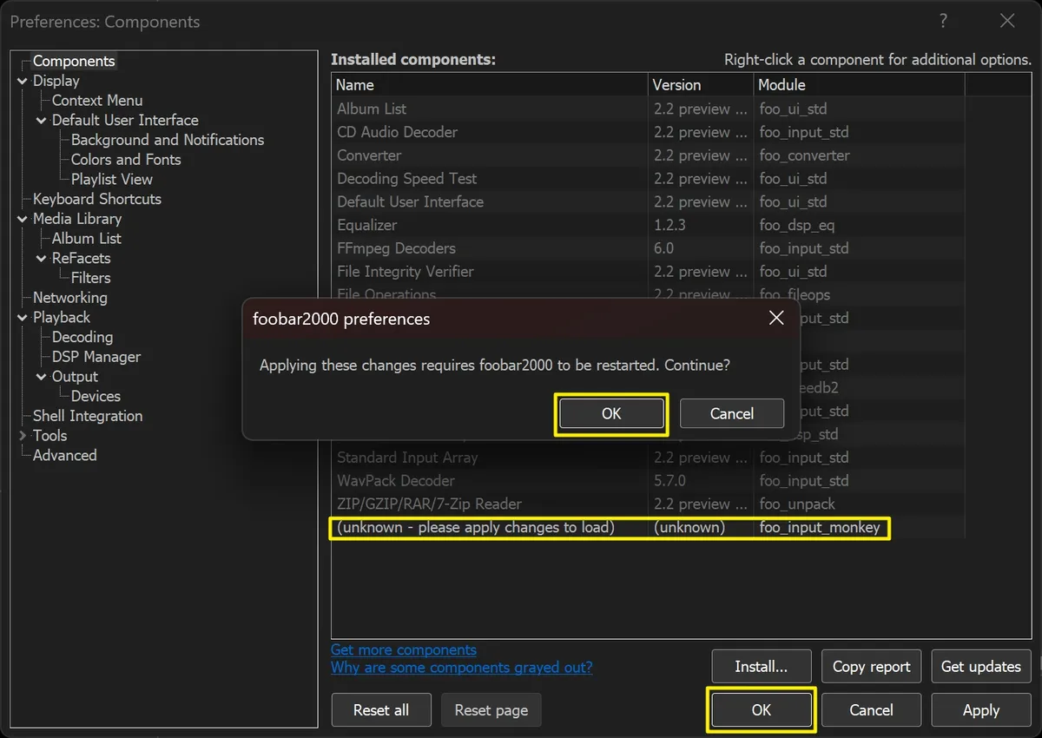Open the Decoding page under Playback
This screenshot has width=1042, height=738.
coord(82,337)
